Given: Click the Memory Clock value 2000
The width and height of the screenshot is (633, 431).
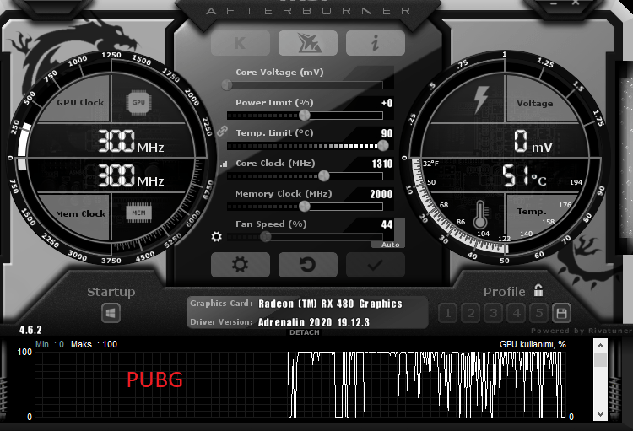Looking at the screenshot, I should (x=381, y=194).
